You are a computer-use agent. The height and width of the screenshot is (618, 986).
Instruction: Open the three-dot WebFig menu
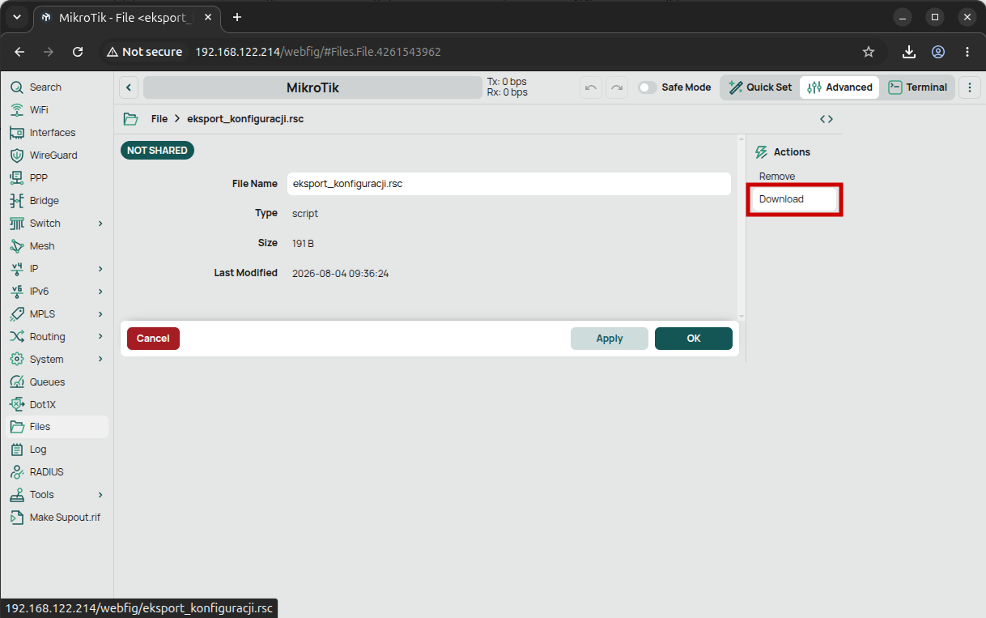tap(970, 87)
